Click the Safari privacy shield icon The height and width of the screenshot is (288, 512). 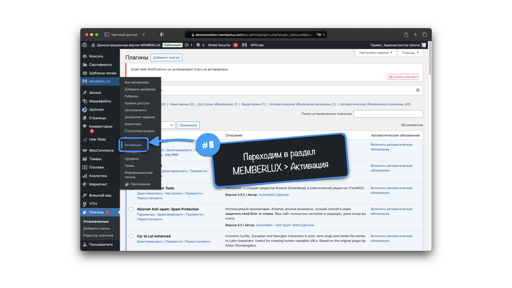point(162,35)
